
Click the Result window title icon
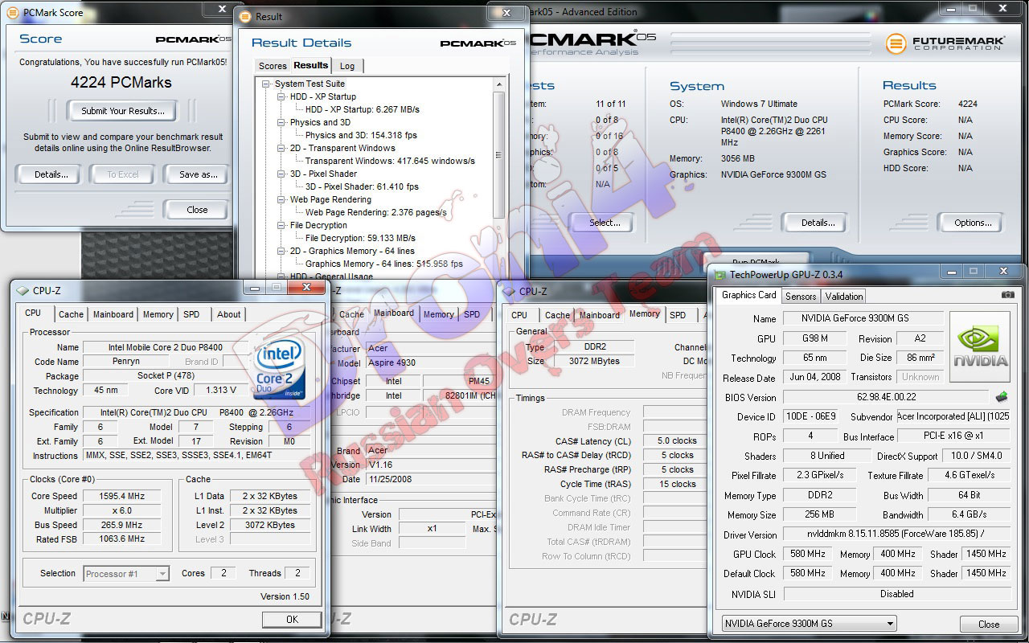pos(244,16)
